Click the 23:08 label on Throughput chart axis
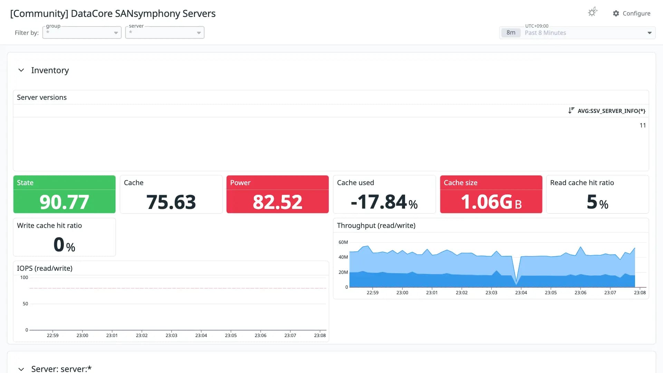Image resolution: width=663 pixels, height=373 pixels. click(640, 293)
